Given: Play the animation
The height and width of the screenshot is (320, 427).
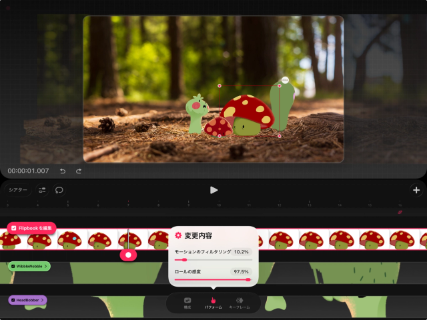Looking at the screenshot, I should click(213, 190).
